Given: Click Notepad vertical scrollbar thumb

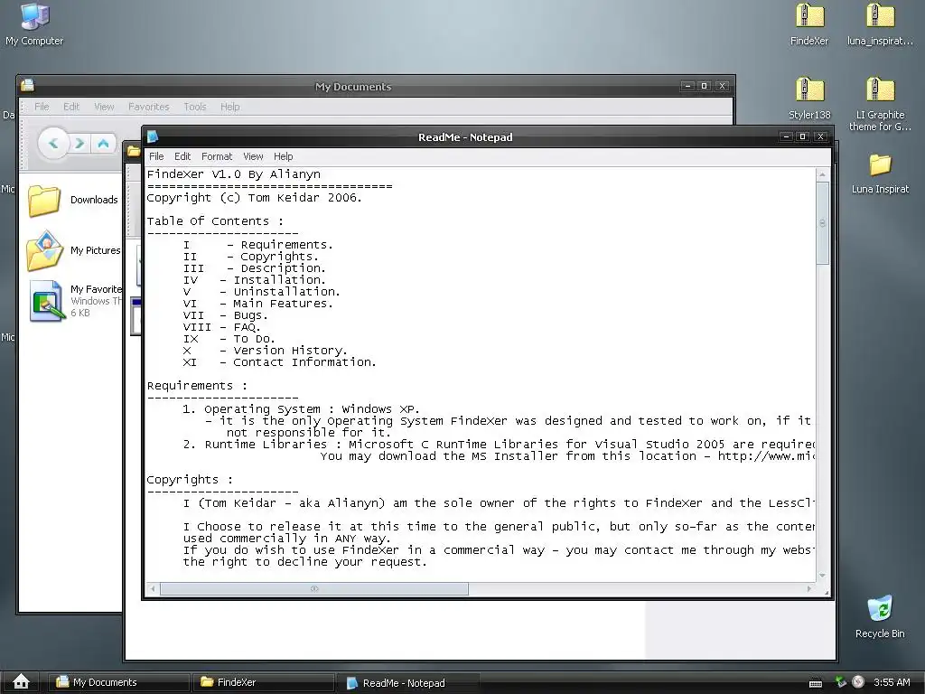Looking at the screenshot, I should tap(822, 223).
